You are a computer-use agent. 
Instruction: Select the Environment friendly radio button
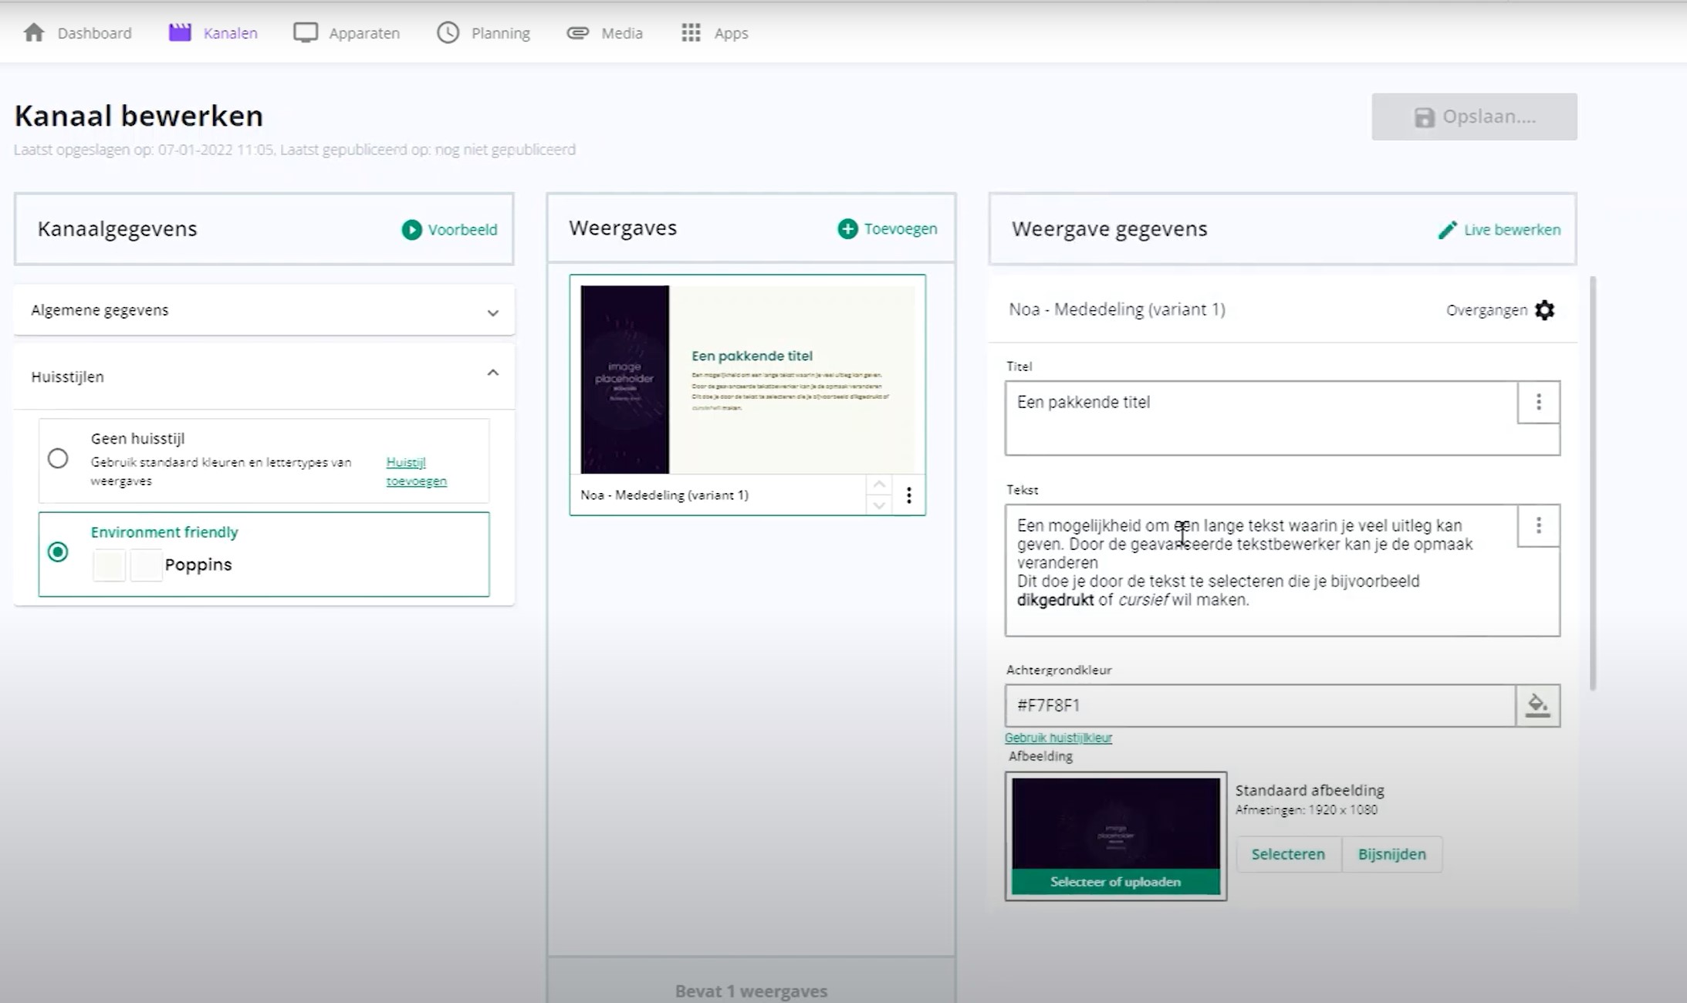point(58,552)
